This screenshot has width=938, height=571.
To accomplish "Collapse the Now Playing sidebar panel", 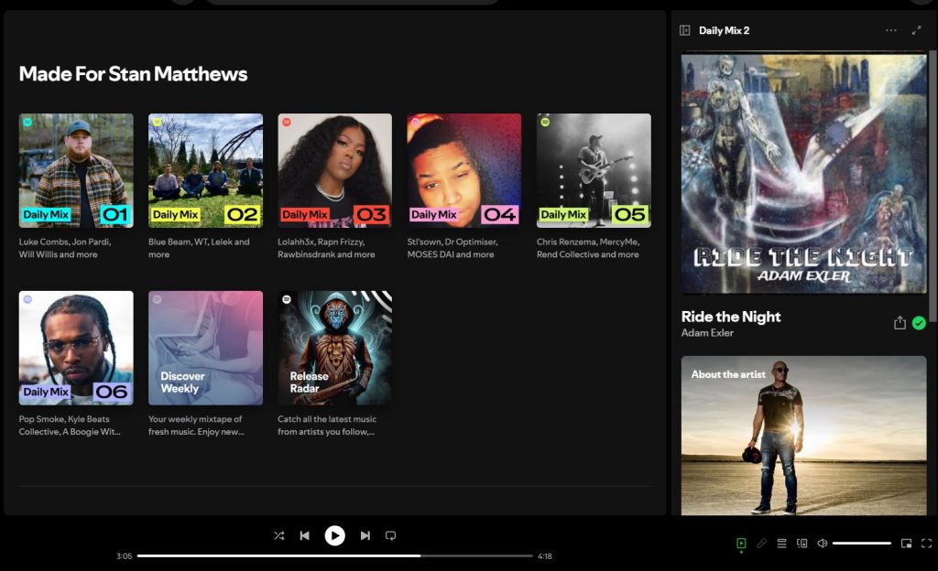I will click(x=685, y=30).
